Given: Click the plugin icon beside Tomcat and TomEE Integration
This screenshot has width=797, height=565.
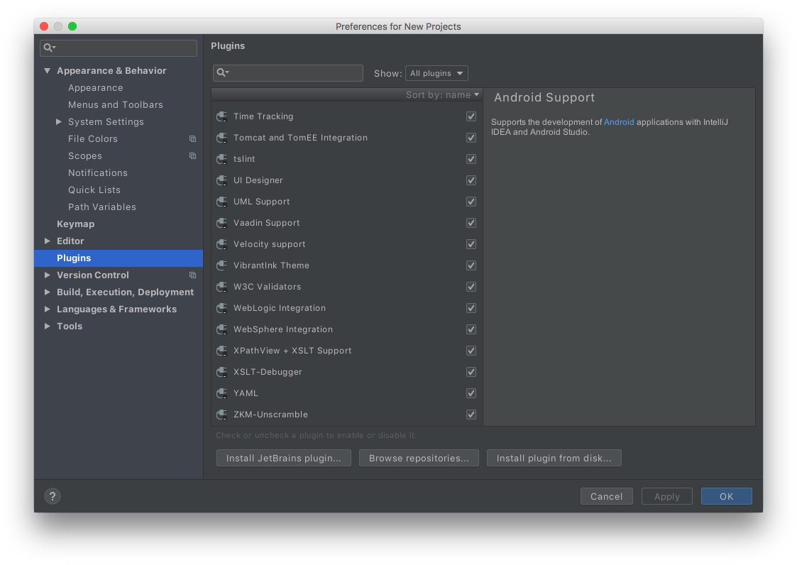Looking at the screenshot, I should coord(221,138).
